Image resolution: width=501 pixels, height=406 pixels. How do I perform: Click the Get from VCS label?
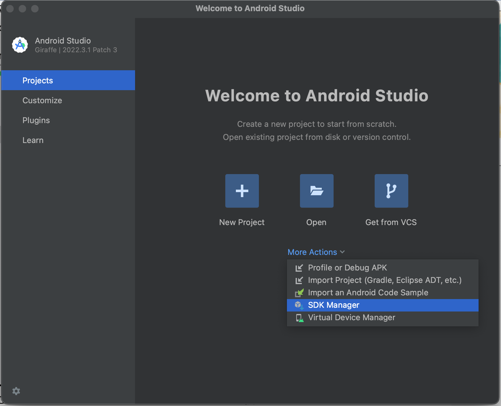391,222
